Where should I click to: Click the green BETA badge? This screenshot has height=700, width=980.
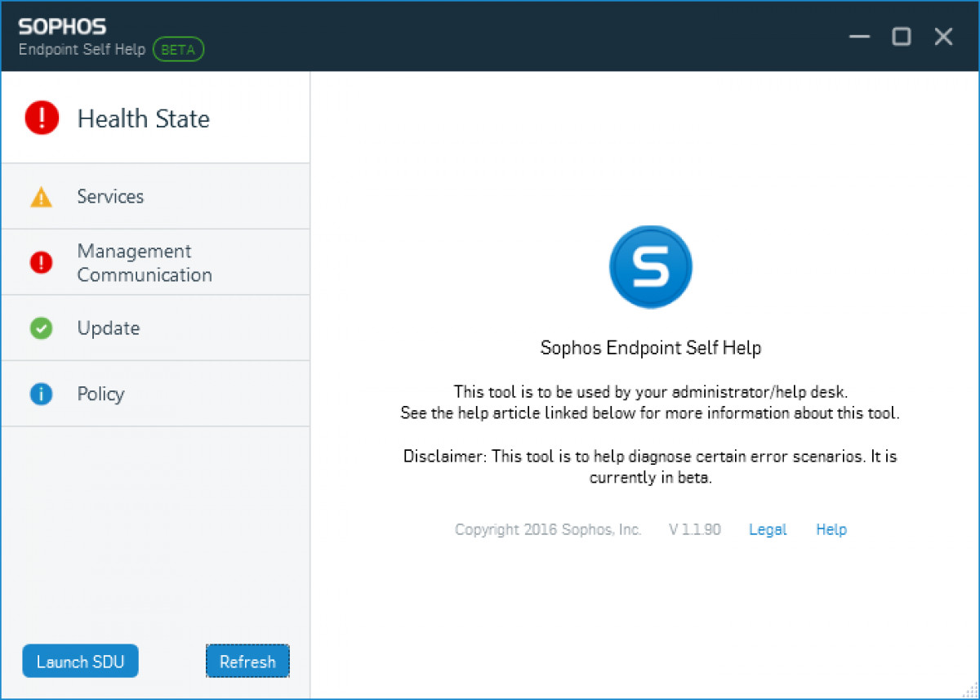coord(178,49)
